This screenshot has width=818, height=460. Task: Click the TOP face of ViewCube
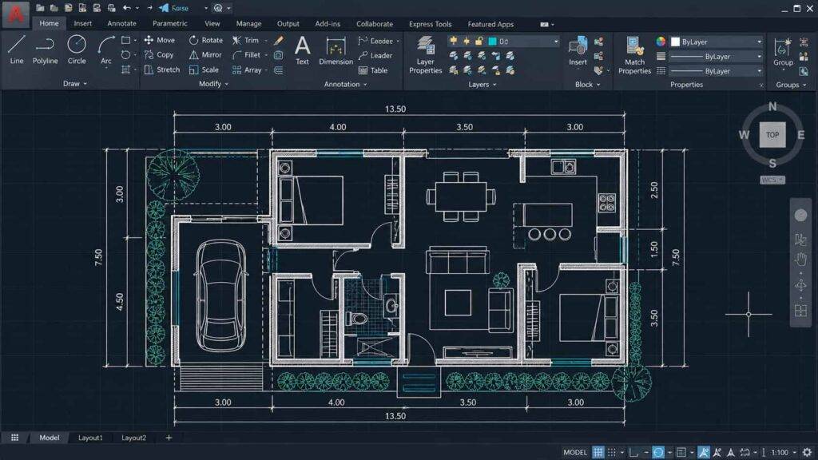(772, 134)
